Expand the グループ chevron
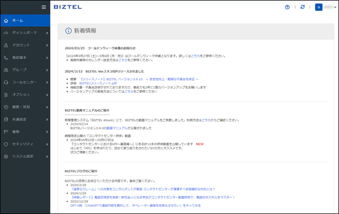The width and height of the screenshot is (339, 214). point(47,70)
